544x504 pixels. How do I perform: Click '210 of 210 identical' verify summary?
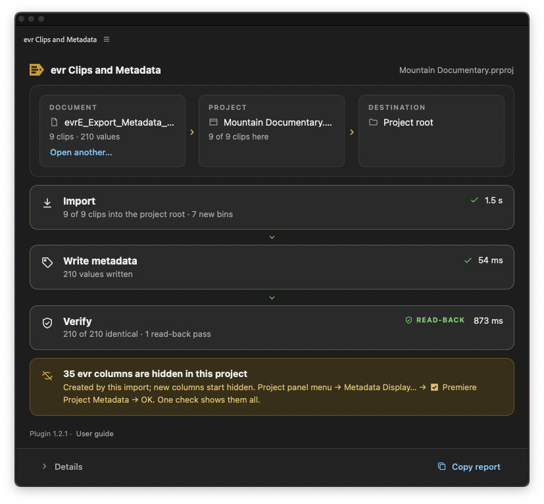101,334
